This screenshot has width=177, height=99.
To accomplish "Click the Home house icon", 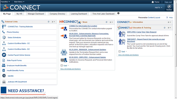I will pos(153,2).
